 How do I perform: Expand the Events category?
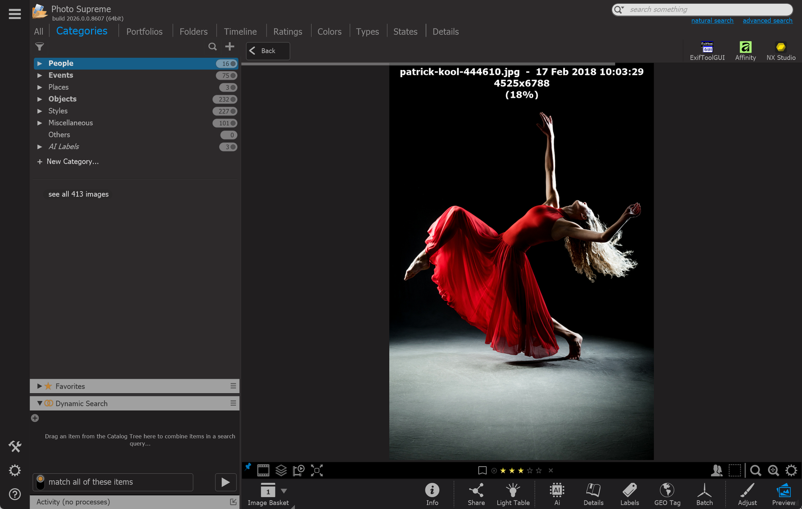40,75
